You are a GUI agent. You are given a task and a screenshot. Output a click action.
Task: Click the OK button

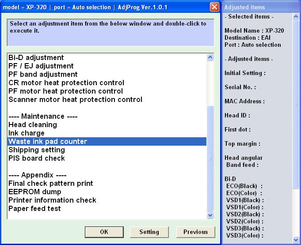pos(104,232)
